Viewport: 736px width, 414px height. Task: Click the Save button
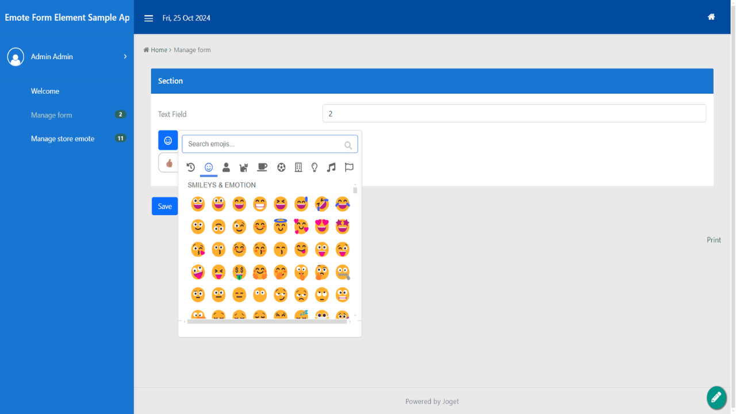click(x=164, y=206)
